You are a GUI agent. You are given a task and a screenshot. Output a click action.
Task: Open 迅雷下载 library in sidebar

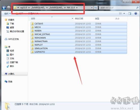pos(12,62)
